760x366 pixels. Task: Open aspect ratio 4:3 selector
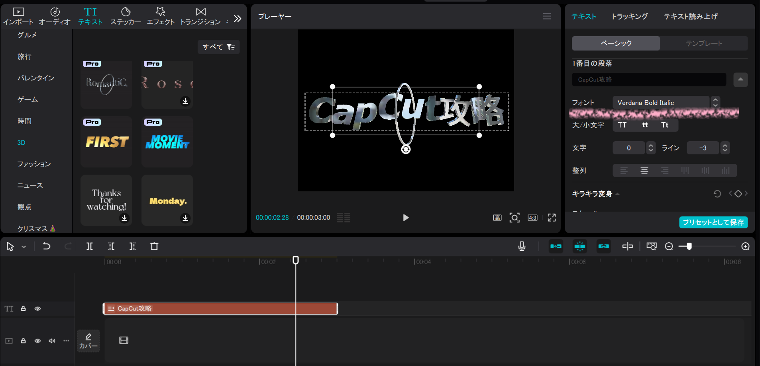coord(532,218)
